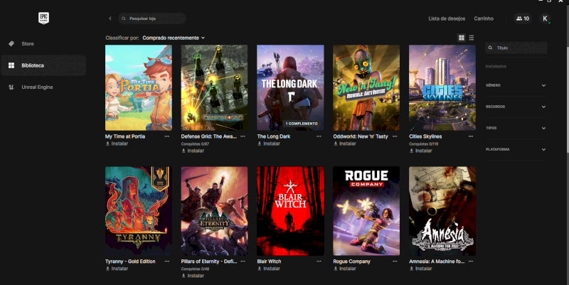The image size is (569, 285).
Task: Click the Rogue Company title text
Action: pos(351,261)
